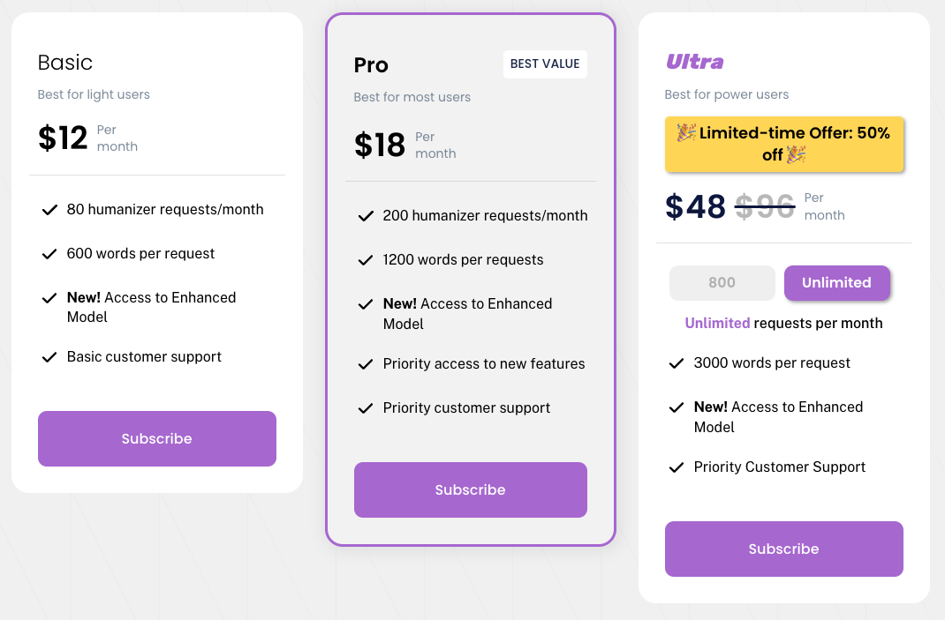The image size is (945, 620).
Task: Select the Unlimited requests toggle
Action: click(836, 283)
